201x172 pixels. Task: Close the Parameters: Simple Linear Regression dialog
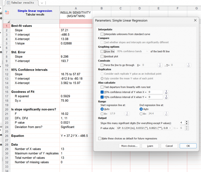point(195,20)
